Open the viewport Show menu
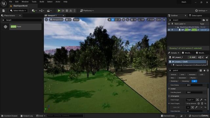 point(76,20)
